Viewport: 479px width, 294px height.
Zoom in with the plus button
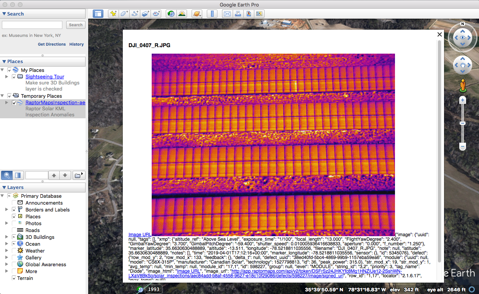[463, 100]
